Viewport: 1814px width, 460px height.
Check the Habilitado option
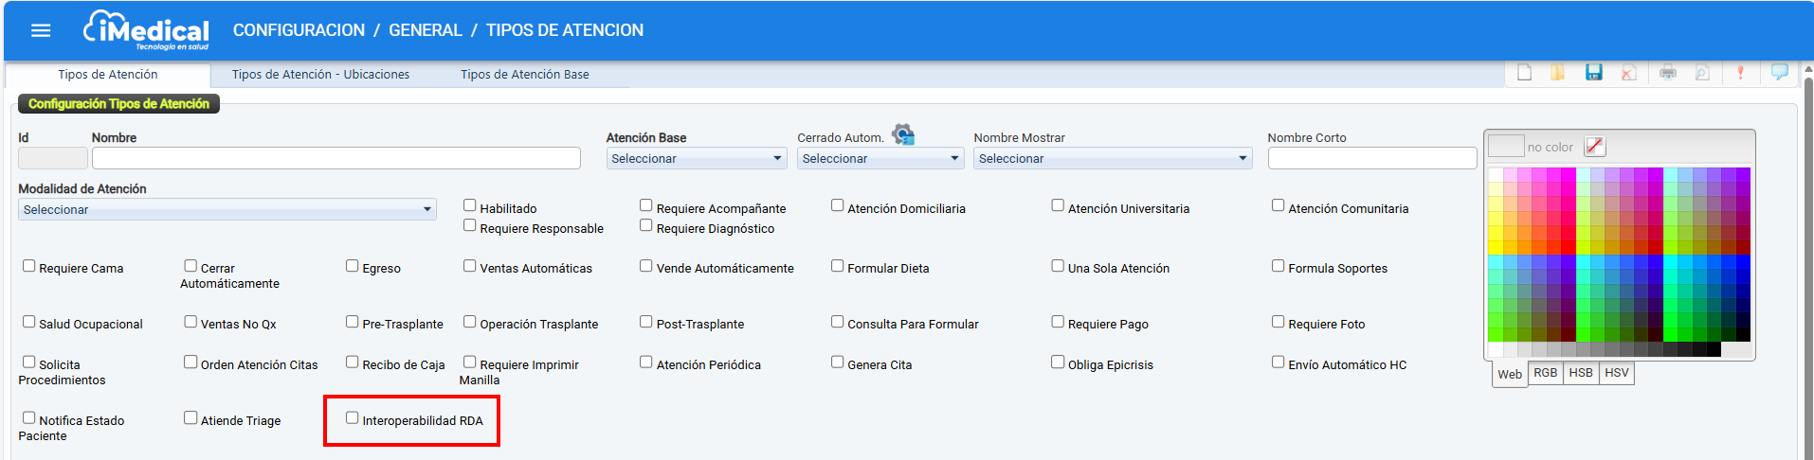click(469, 205)
